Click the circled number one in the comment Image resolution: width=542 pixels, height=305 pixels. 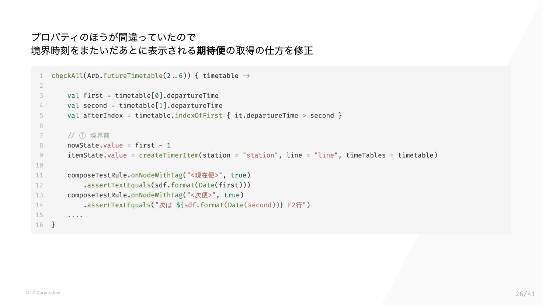(83, 135)
